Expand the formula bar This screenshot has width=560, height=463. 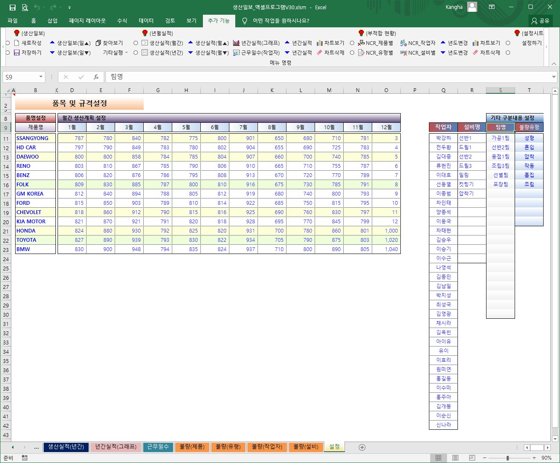point(554,77)
